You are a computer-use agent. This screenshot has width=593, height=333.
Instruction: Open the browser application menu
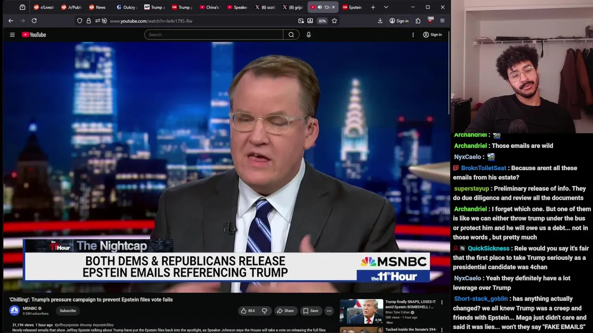[x=442, y=21]
